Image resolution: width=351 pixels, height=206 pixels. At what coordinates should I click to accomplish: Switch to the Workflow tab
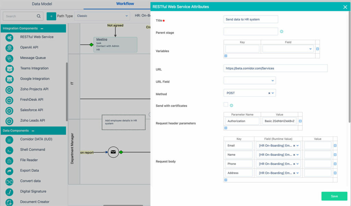(x=125, y=4)
